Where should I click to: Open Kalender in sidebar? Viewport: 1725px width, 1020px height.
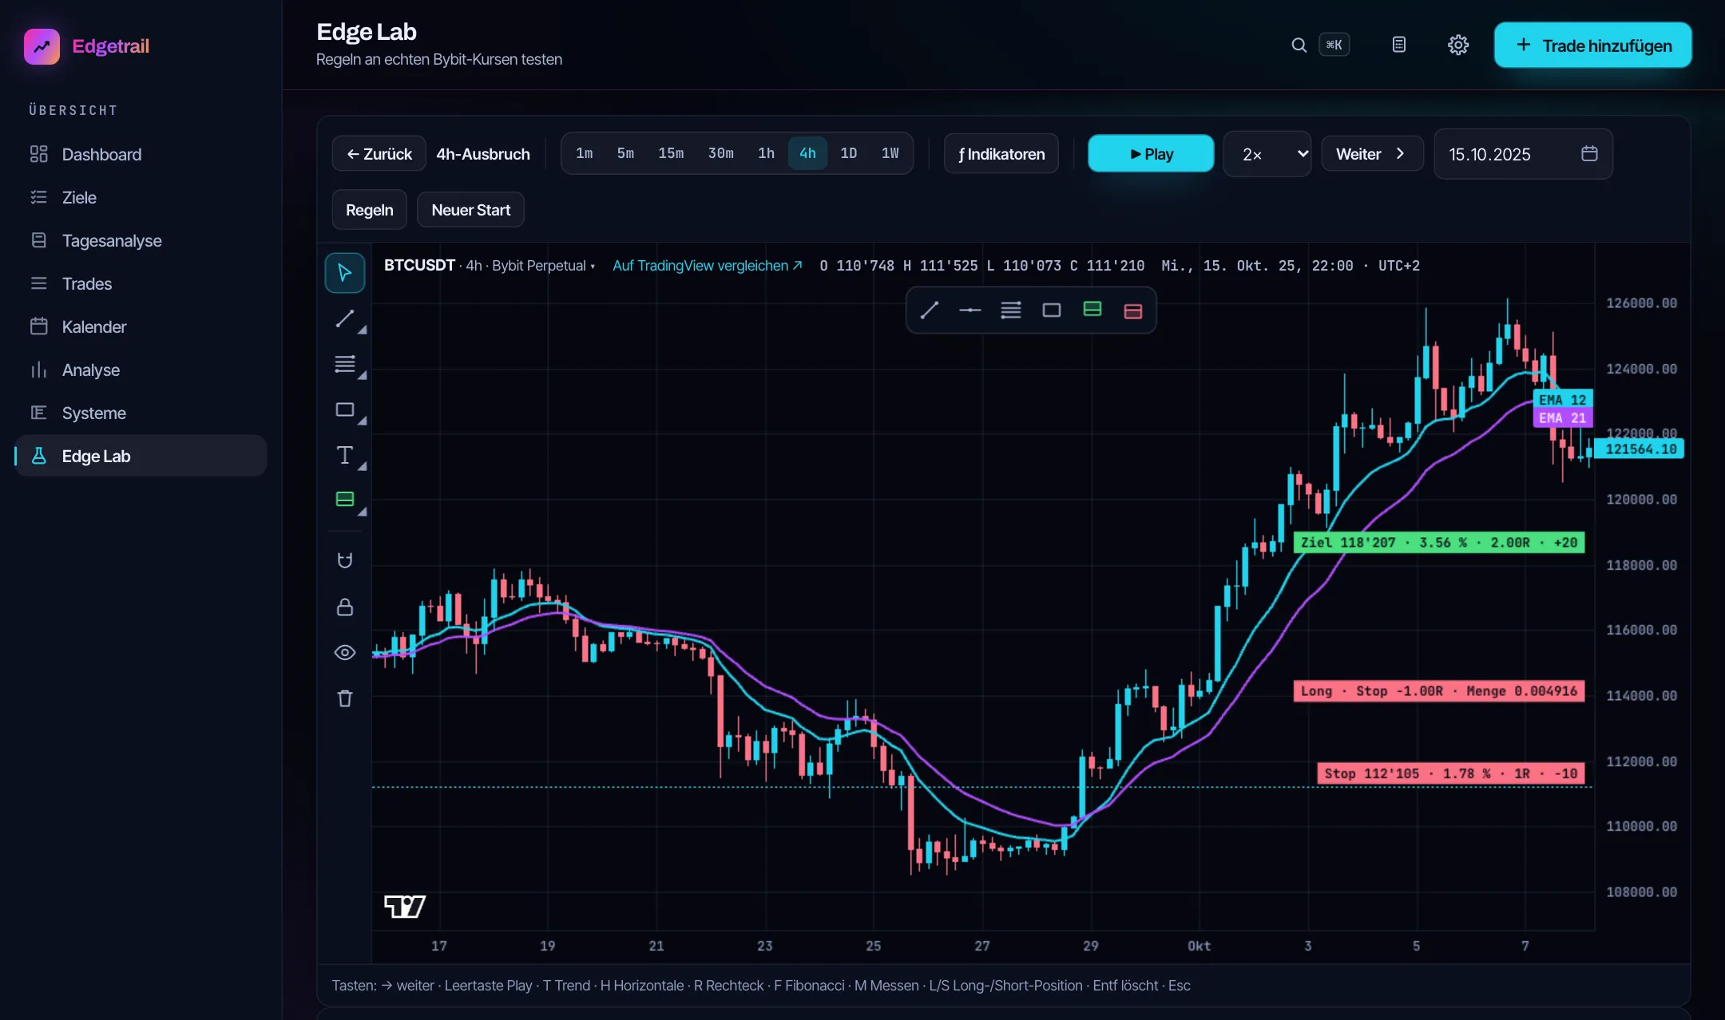coord(141,326)
